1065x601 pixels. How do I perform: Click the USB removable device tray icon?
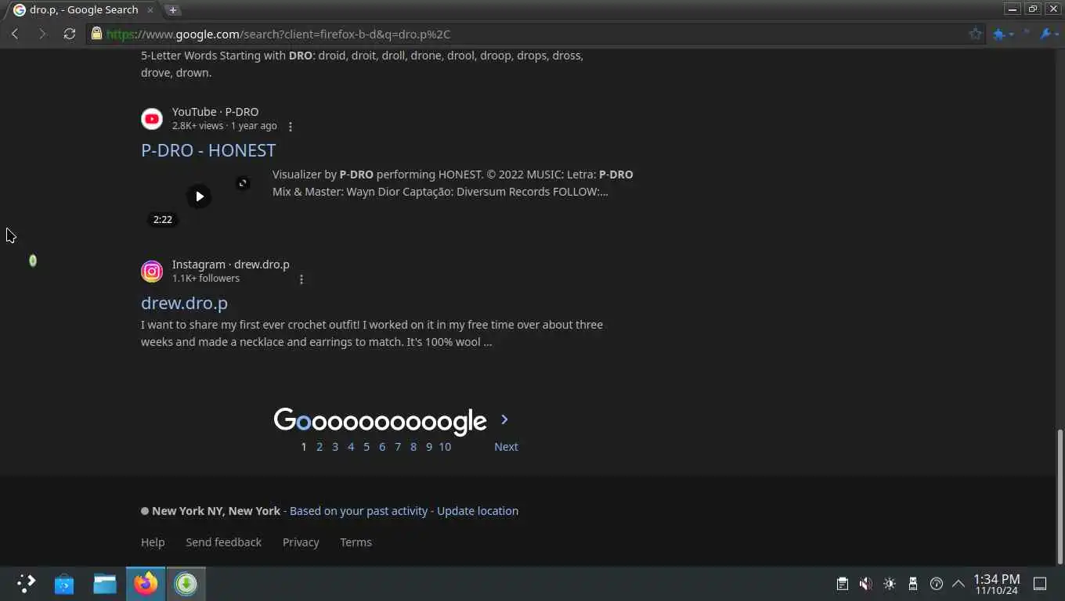(913, 584)
